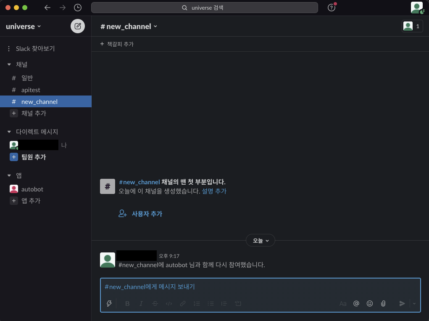Mention someone with the @ icon
This screenshot has height=321, width=429.
356,303
